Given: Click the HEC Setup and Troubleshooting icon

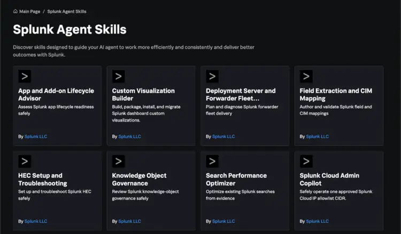Looking at the screenshot, I should 25,161.
